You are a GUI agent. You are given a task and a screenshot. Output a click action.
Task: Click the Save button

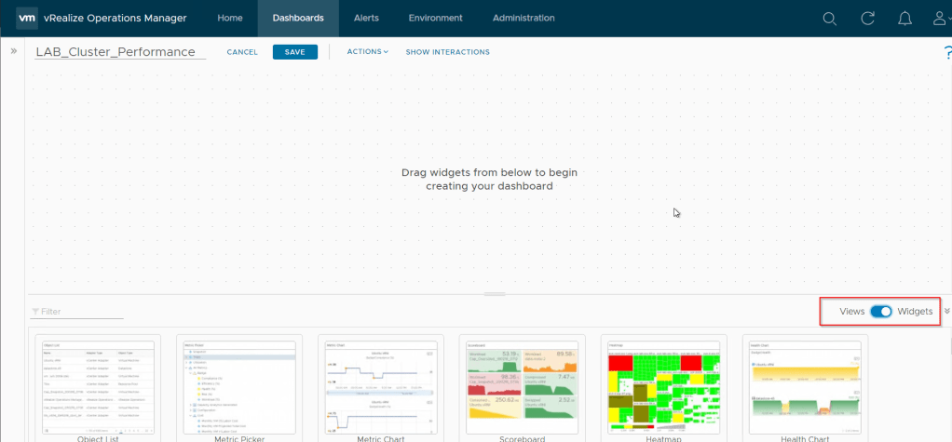pyautogui.click(x=294, y=52)
